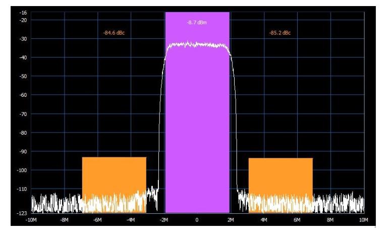Image resolution: width=387 pixels, height=235 pixels.
Task: Select the right orange adjacent channel block
Action: click(281, 177)
